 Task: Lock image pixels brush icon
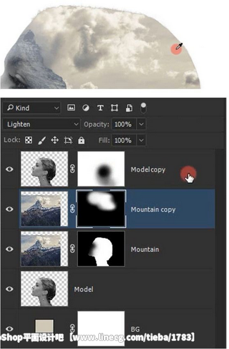(x=41, y=140)
